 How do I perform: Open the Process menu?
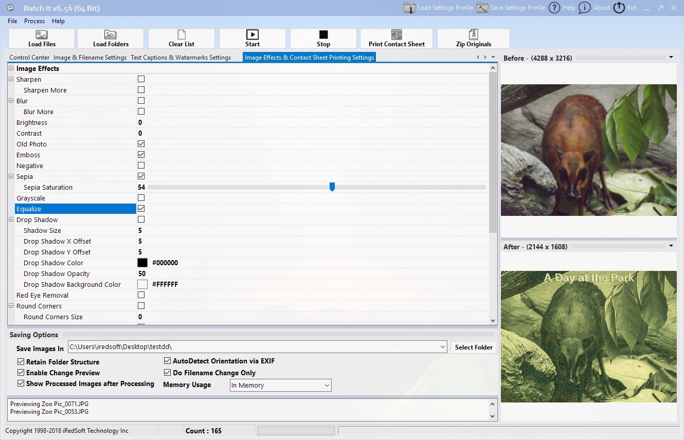coord(34,21)
